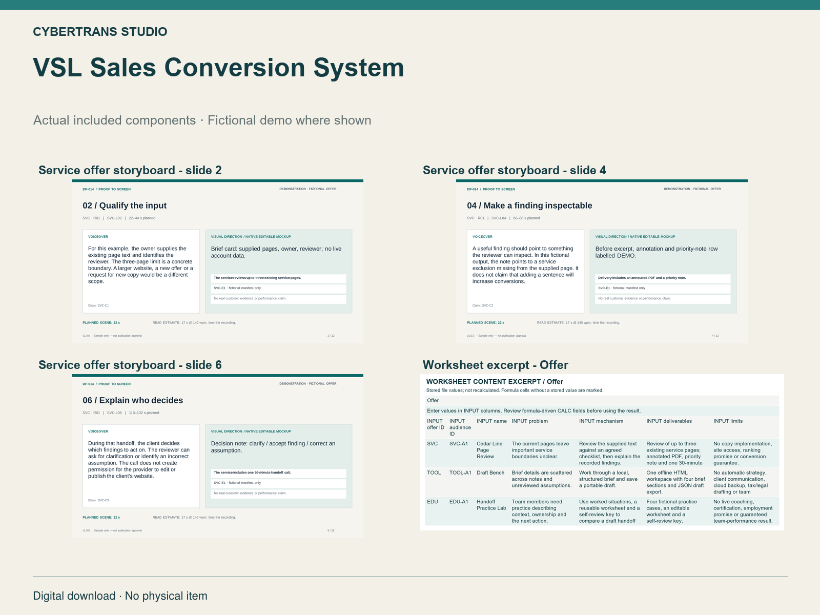This screenshot has height=615, width=820.
Task: Click 'PLANNED SCENE: 22 s' in slide 2
Action: (101, 323)
